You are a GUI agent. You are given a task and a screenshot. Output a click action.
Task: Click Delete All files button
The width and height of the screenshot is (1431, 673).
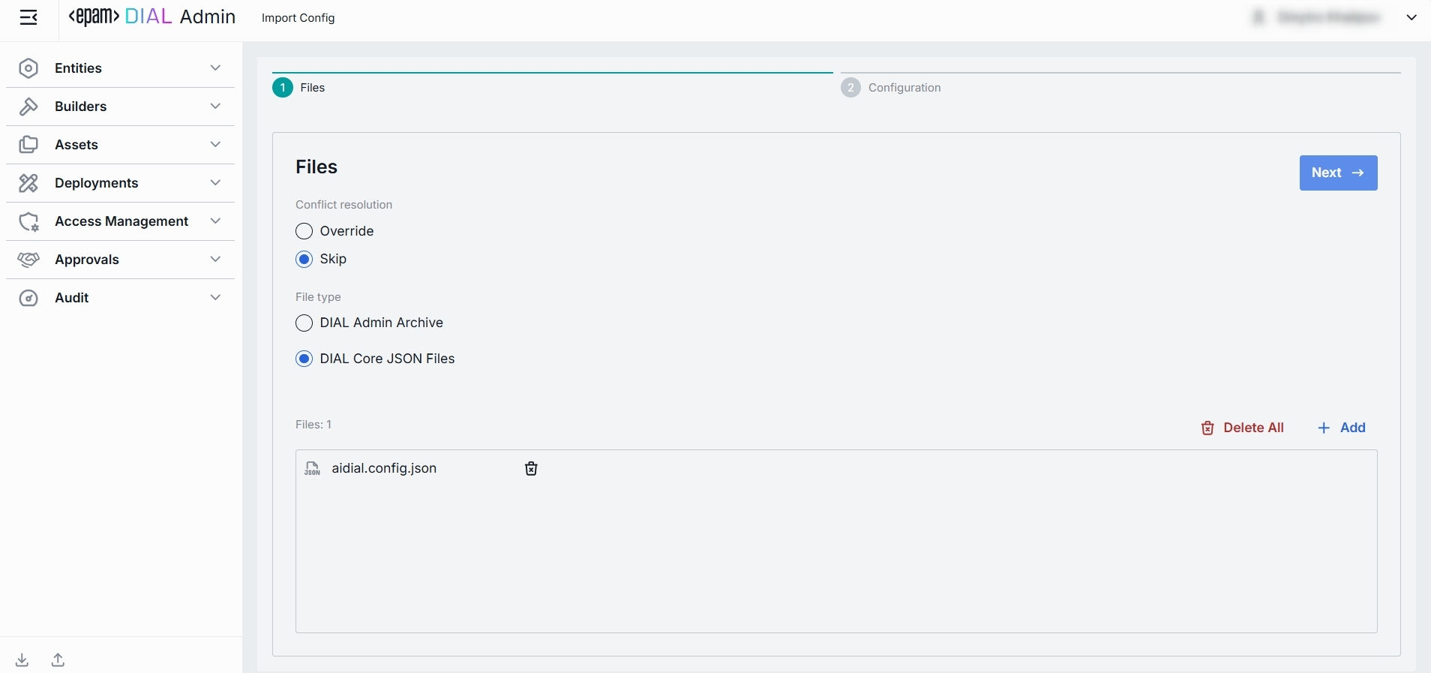(x=1243, y=428)
